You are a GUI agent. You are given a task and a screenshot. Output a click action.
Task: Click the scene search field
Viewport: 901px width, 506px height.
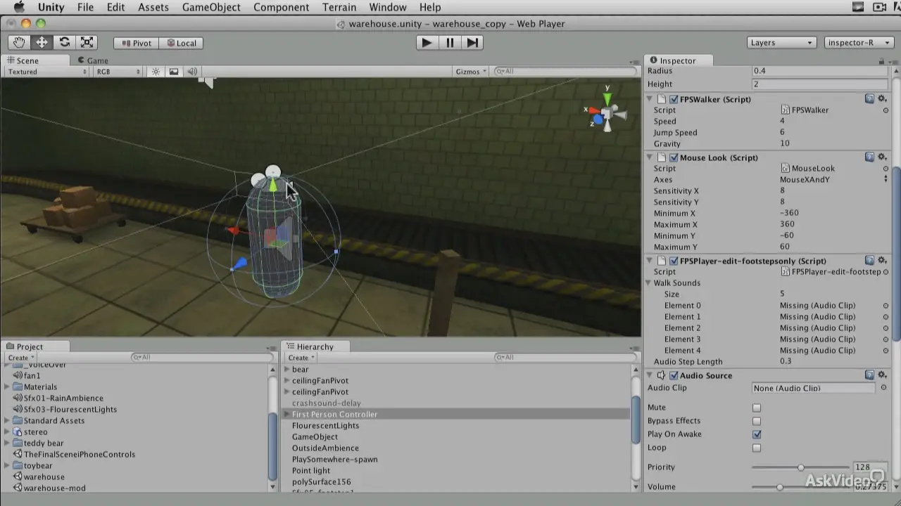click(x=564, y=72)
